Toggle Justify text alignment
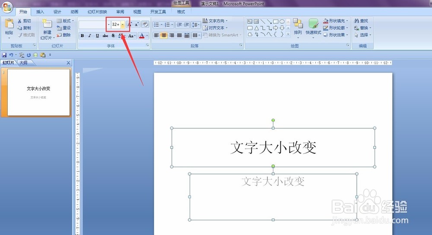Screen dimensions: 432x235 click(179, 35)
